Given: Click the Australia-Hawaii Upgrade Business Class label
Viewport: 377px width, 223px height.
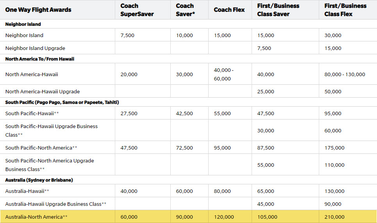Looking at the screenshot, I should pyautogui.click(x=56, y=204).
